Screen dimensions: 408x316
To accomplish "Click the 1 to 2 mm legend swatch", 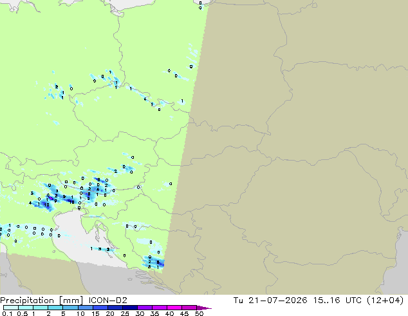I will [x=41, y=308].
